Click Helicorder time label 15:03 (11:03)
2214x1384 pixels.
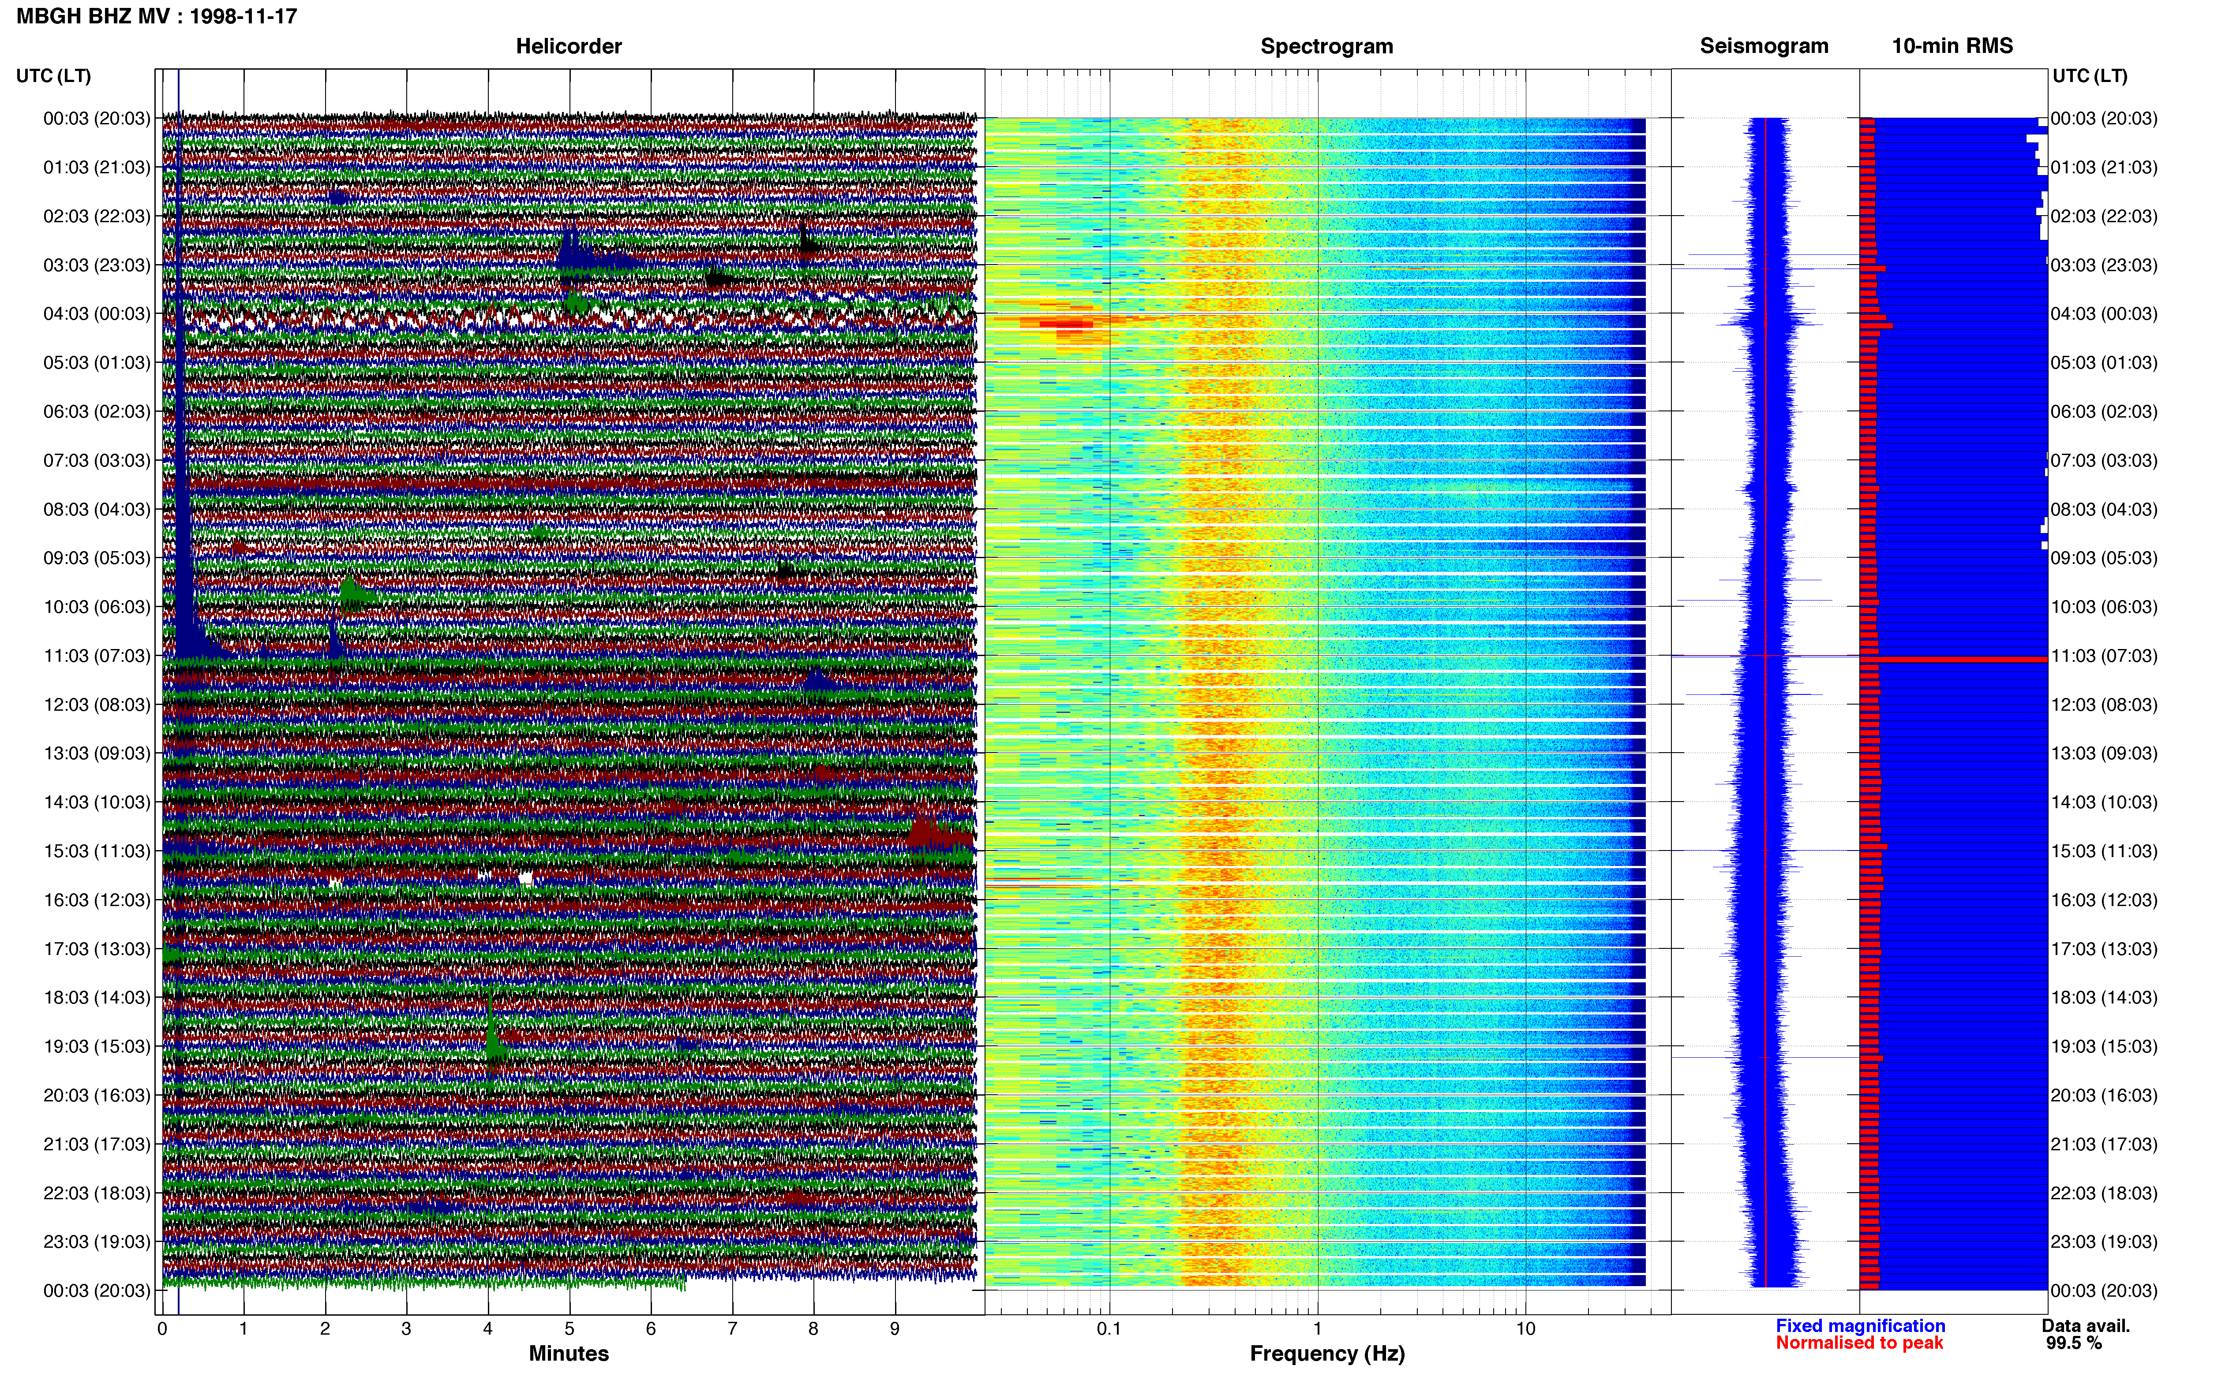coord(97,851)
